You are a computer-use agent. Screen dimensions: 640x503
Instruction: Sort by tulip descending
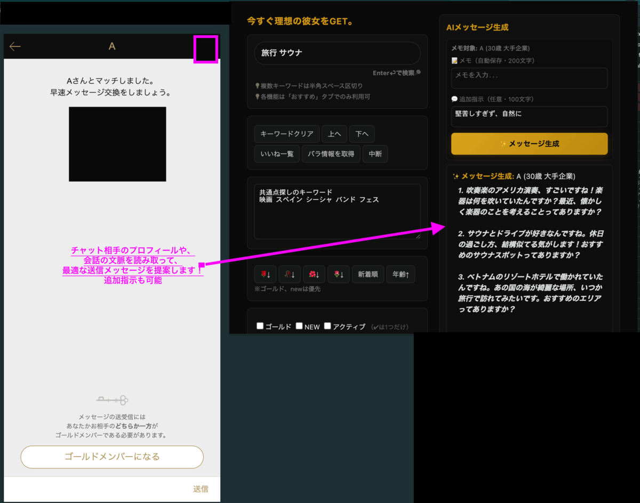tap(339, 274)
